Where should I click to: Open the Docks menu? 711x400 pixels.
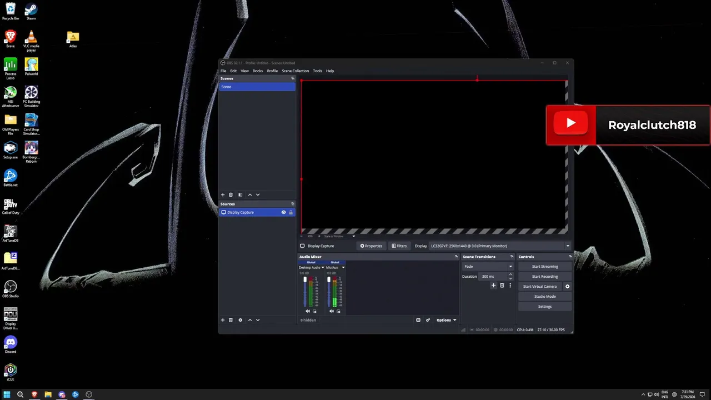pyautogui.click(x=258, y=71)
